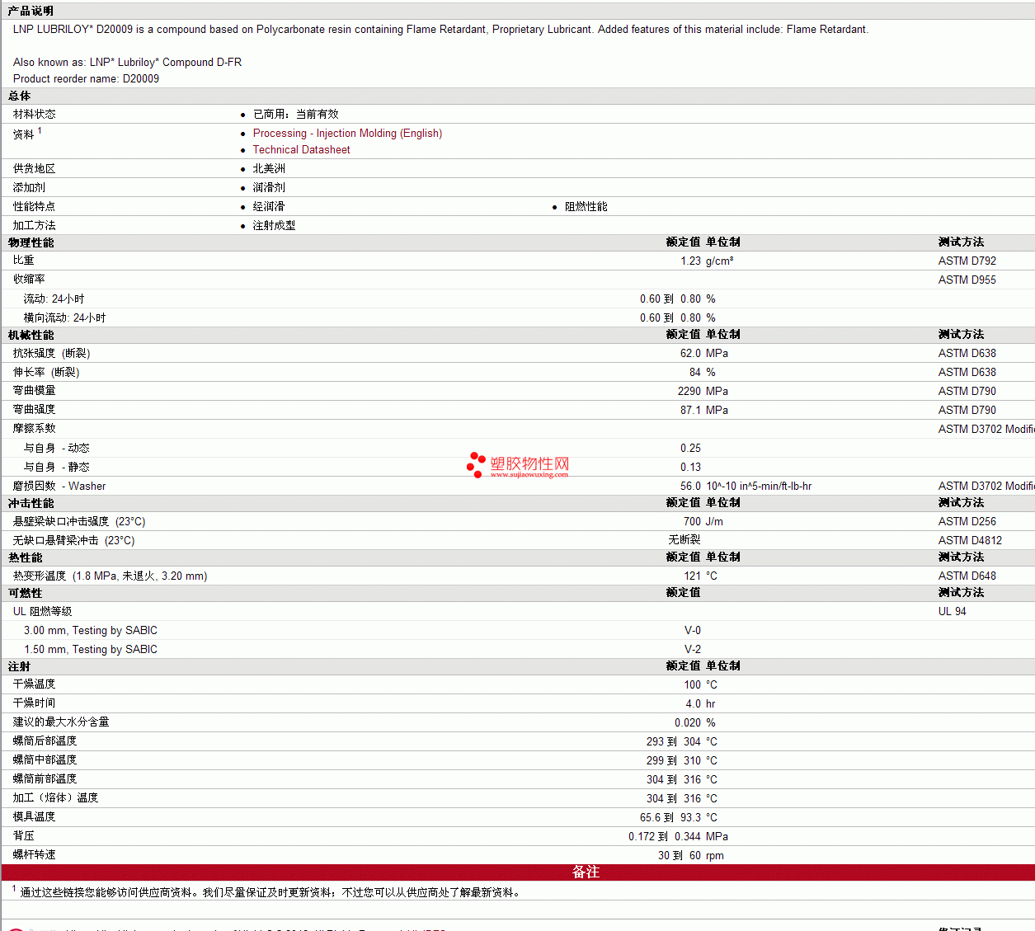Select the 0.25 dynamic friction value
This screenshot has height=931, width=1035.
click(x=690, y=449)
